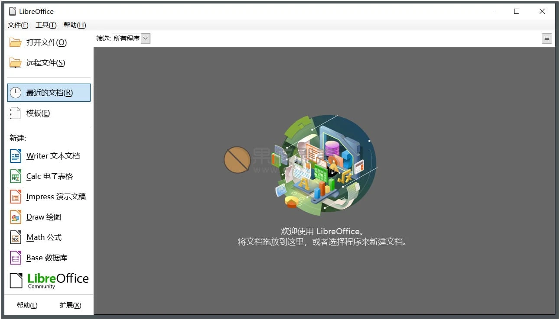
Task: Click the 打开文件(O) button label
Action: click(x=46, y=42)
